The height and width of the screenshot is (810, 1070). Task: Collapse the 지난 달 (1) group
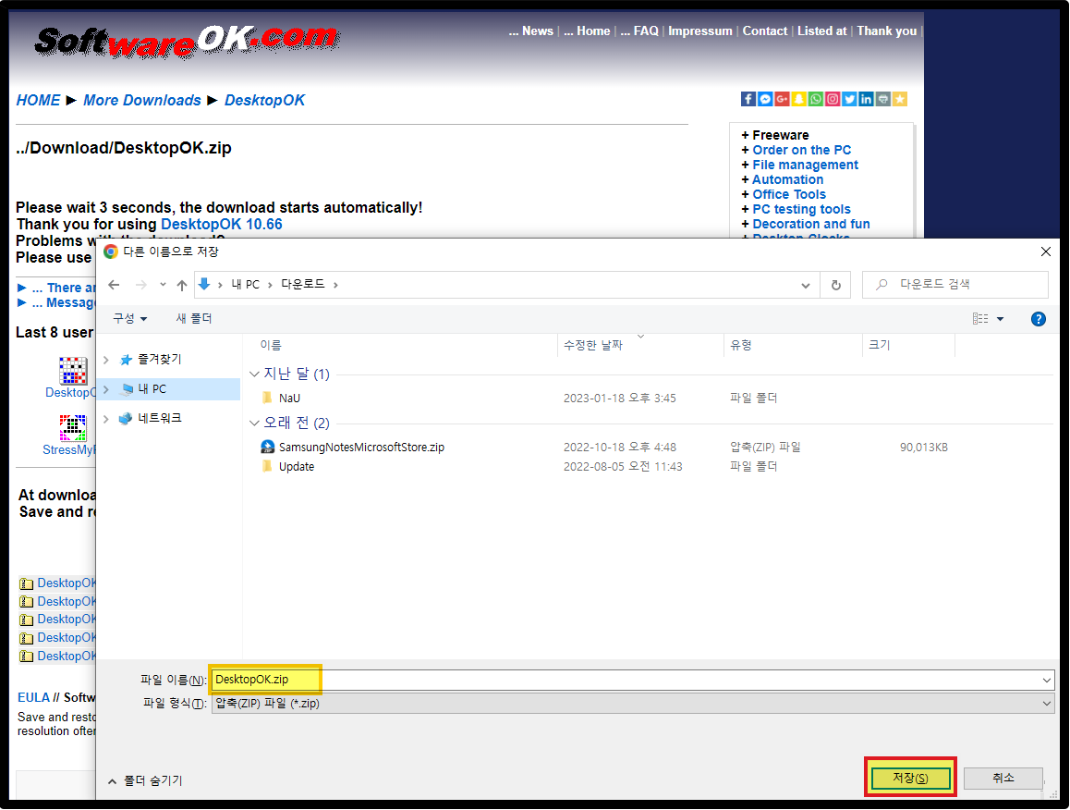pos(254,374)
